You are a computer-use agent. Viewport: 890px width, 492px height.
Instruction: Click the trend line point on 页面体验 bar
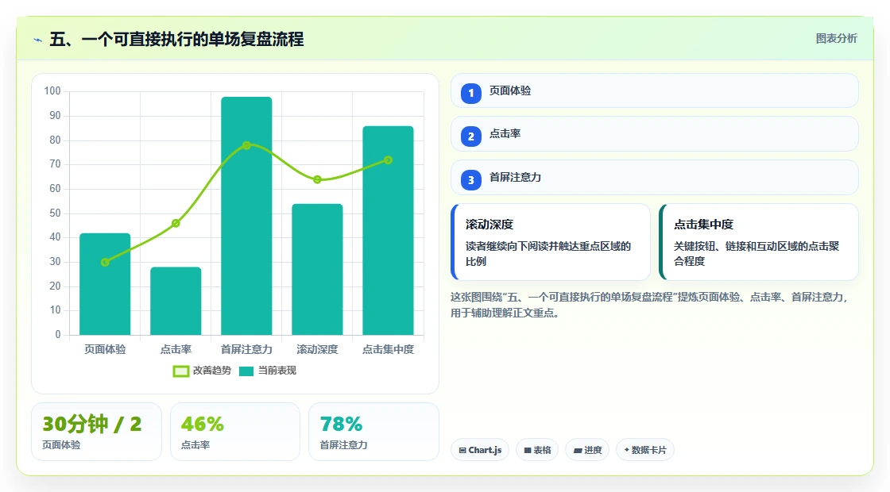[105, 263]
